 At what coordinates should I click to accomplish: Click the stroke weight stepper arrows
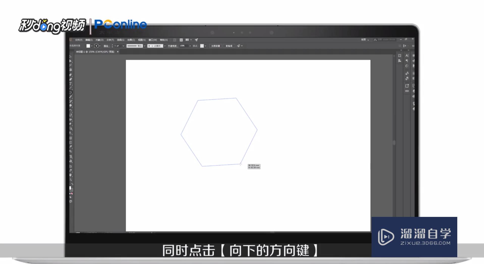click(x=112, y=46)
